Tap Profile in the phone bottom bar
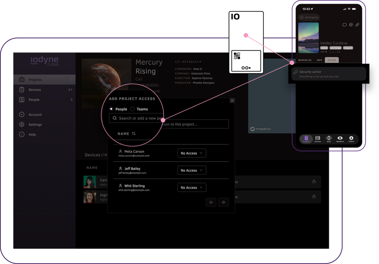This screenshot has width=379, height=264. tap(351, 139)
